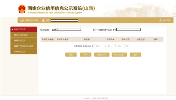Viewport: 176px width, 100px height.
Task: Select 行政许可信息 in the sidebar
Action: pos(24,29)
